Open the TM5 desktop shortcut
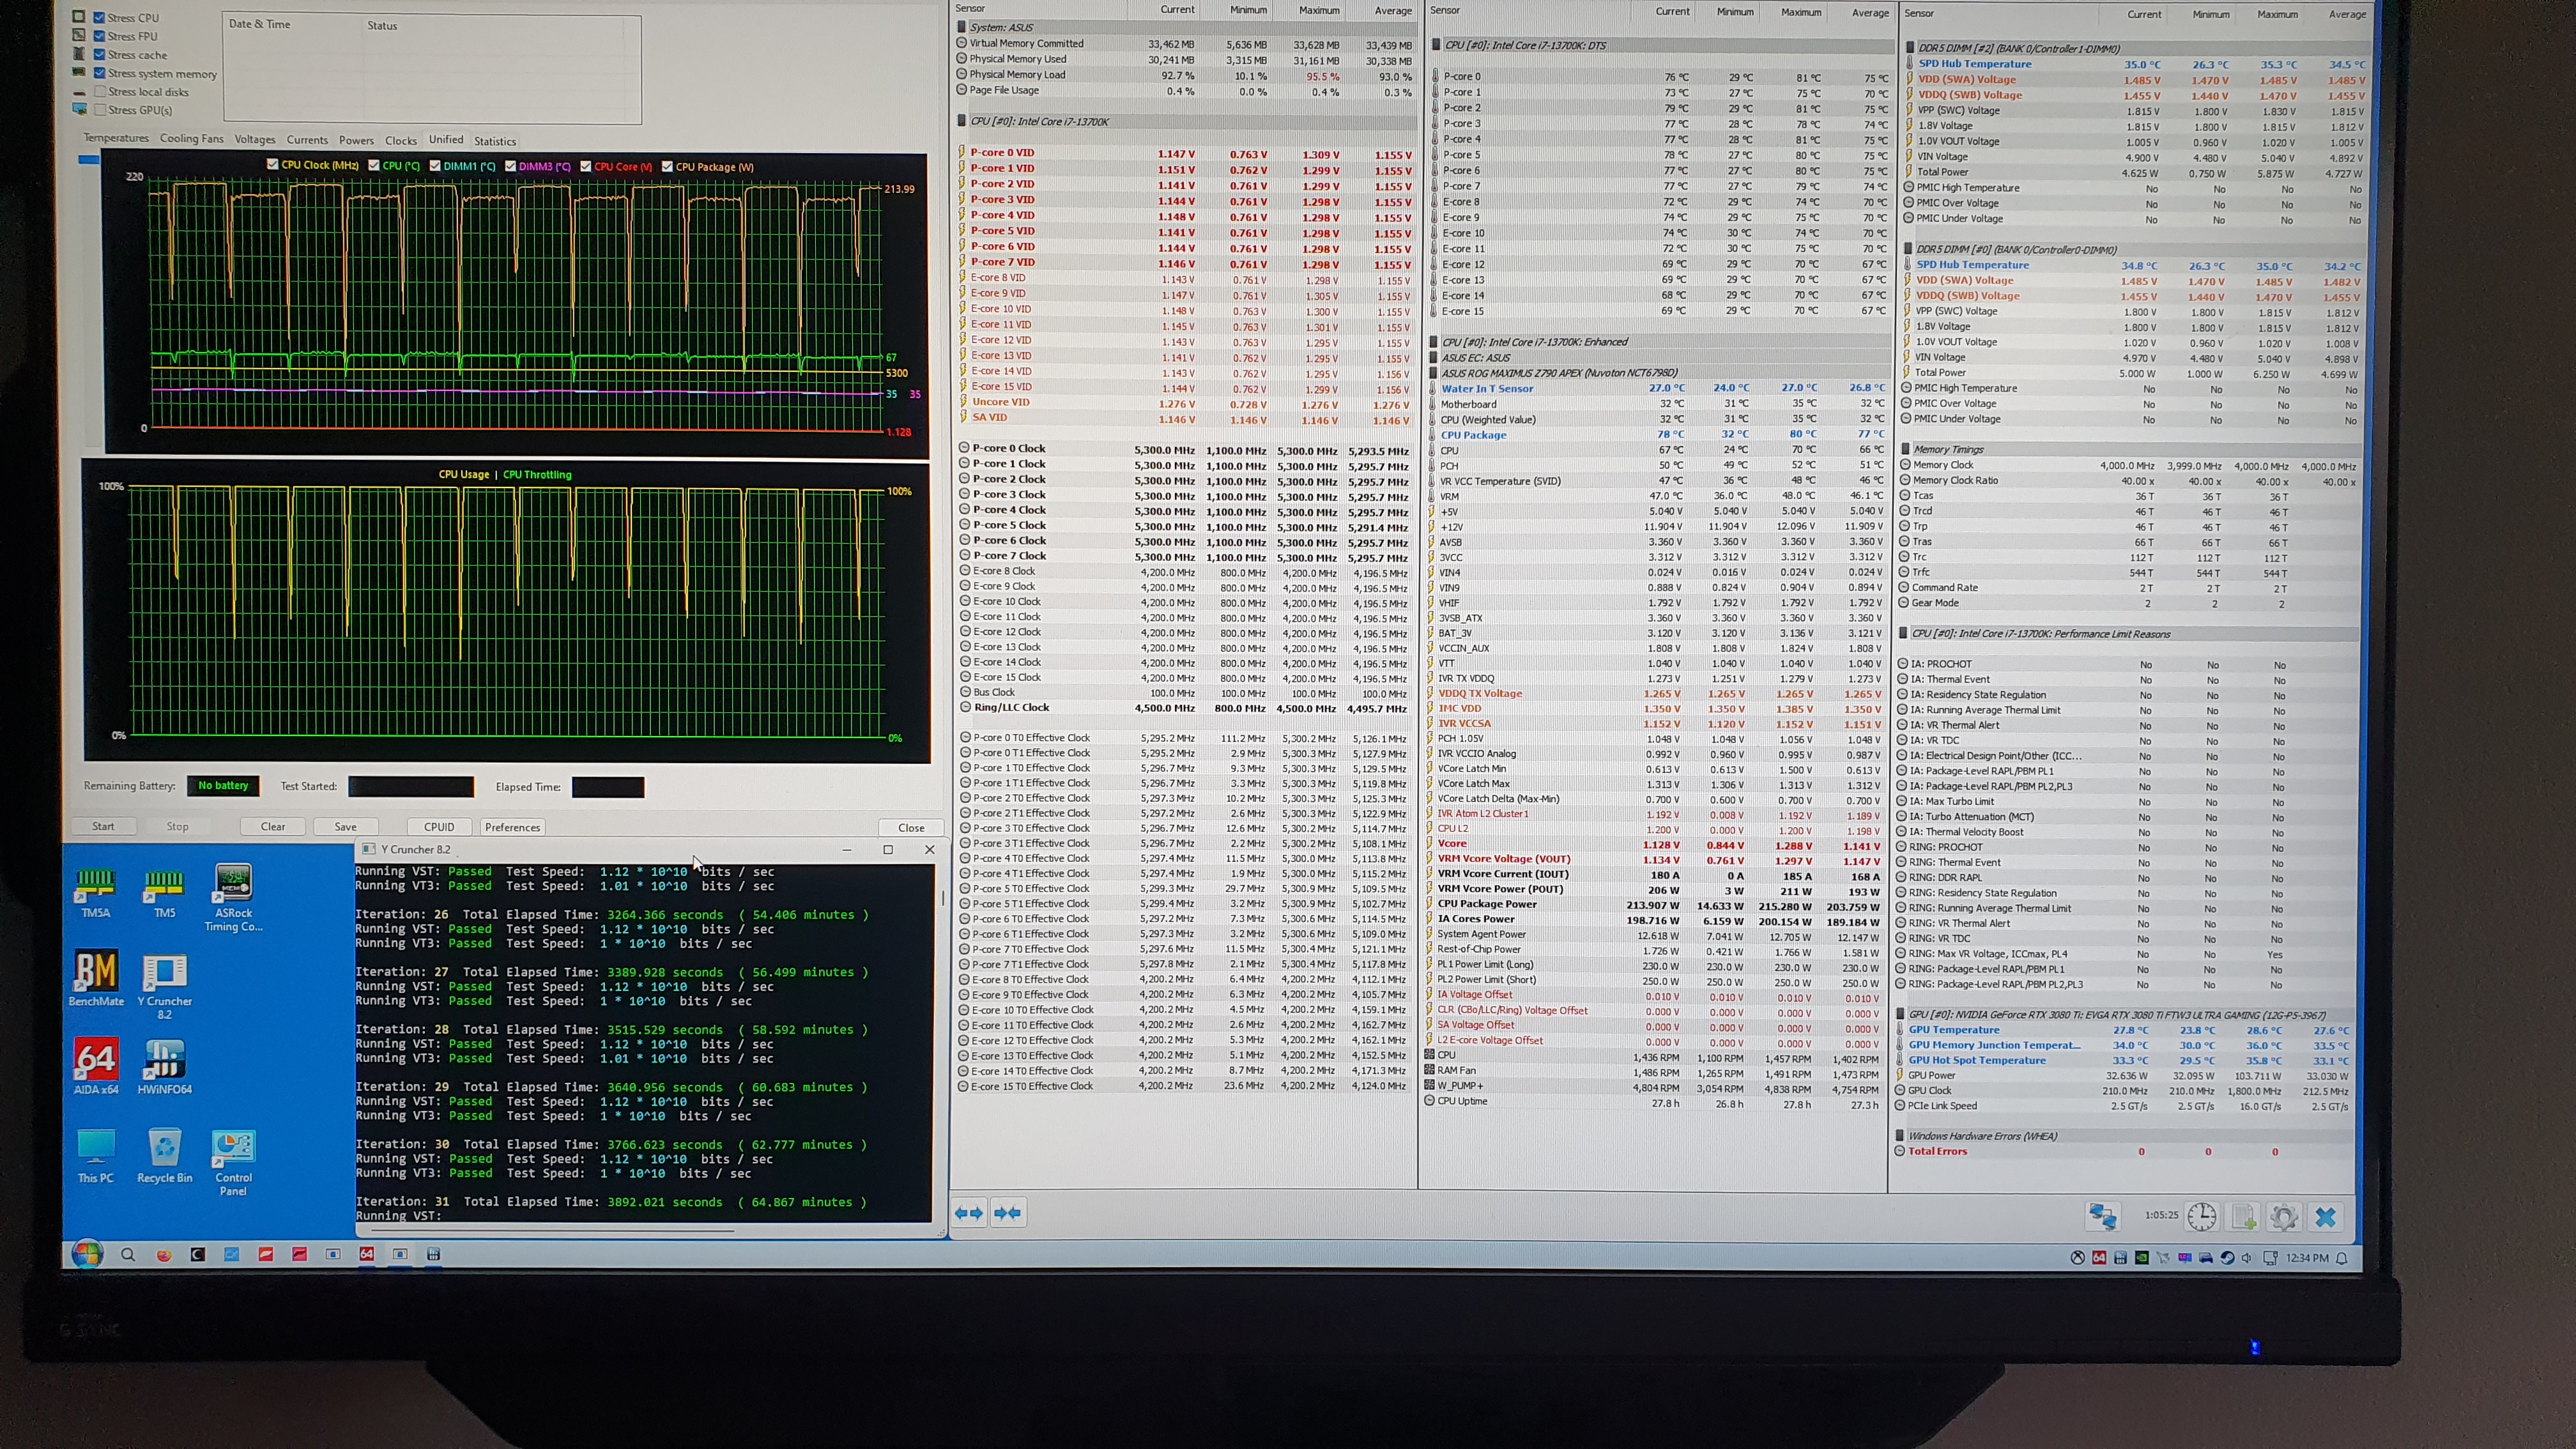 tap(164, 893)
